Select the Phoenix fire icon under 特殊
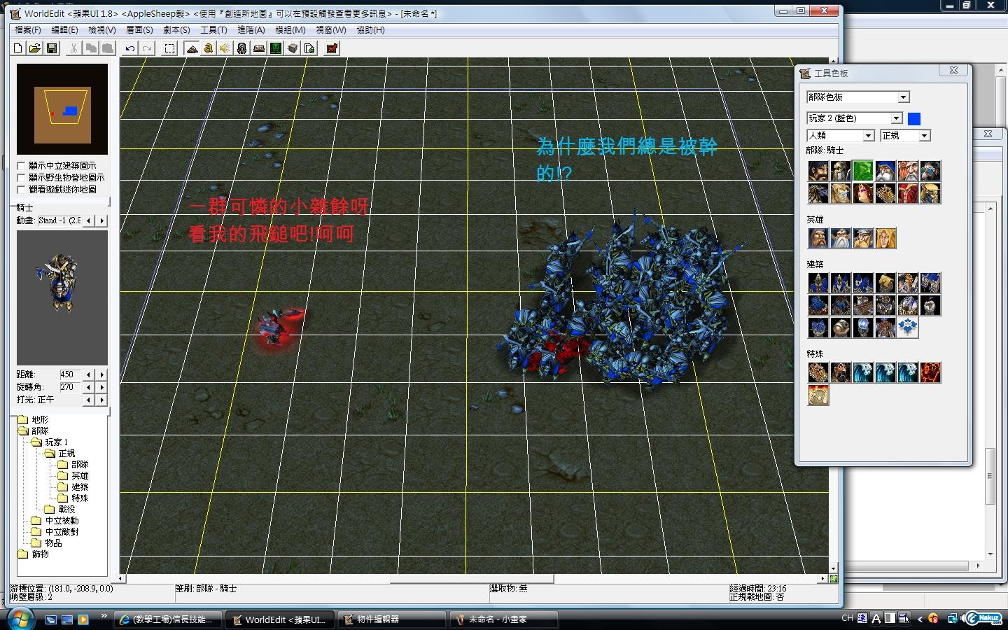This screenshot has width=1008, height=630. click(x=930, y=372)
